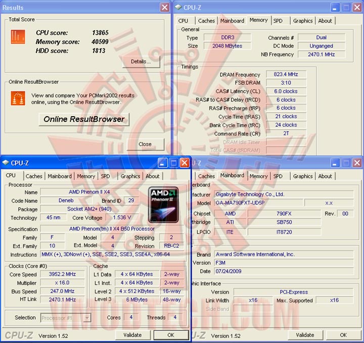Close the Results window with X button
364x343 pixels.
click(x=165, y=8)
